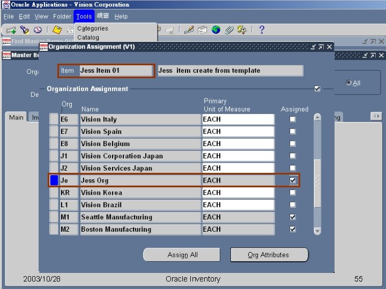The height and width of the screenshot is (289, 386).
Task: Click the Primary UOM field for Vision Korea
Action: pyautogui.click(x=238, y=193)
